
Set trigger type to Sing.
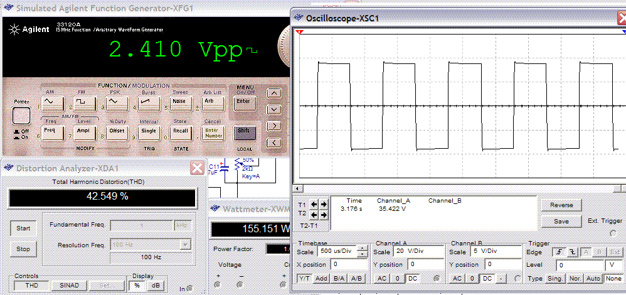click(555, 279)
